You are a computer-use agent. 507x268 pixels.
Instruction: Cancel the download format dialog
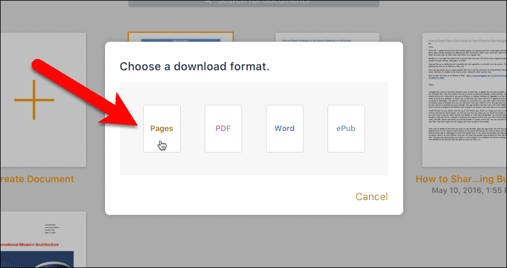coord(371,197)
